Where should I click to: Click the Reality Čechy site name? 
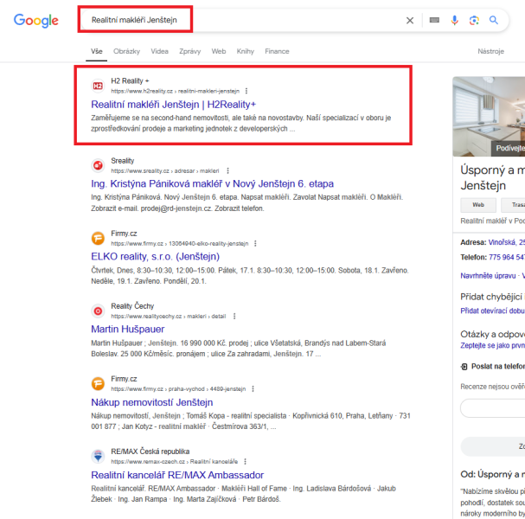[x=132, y=306]
